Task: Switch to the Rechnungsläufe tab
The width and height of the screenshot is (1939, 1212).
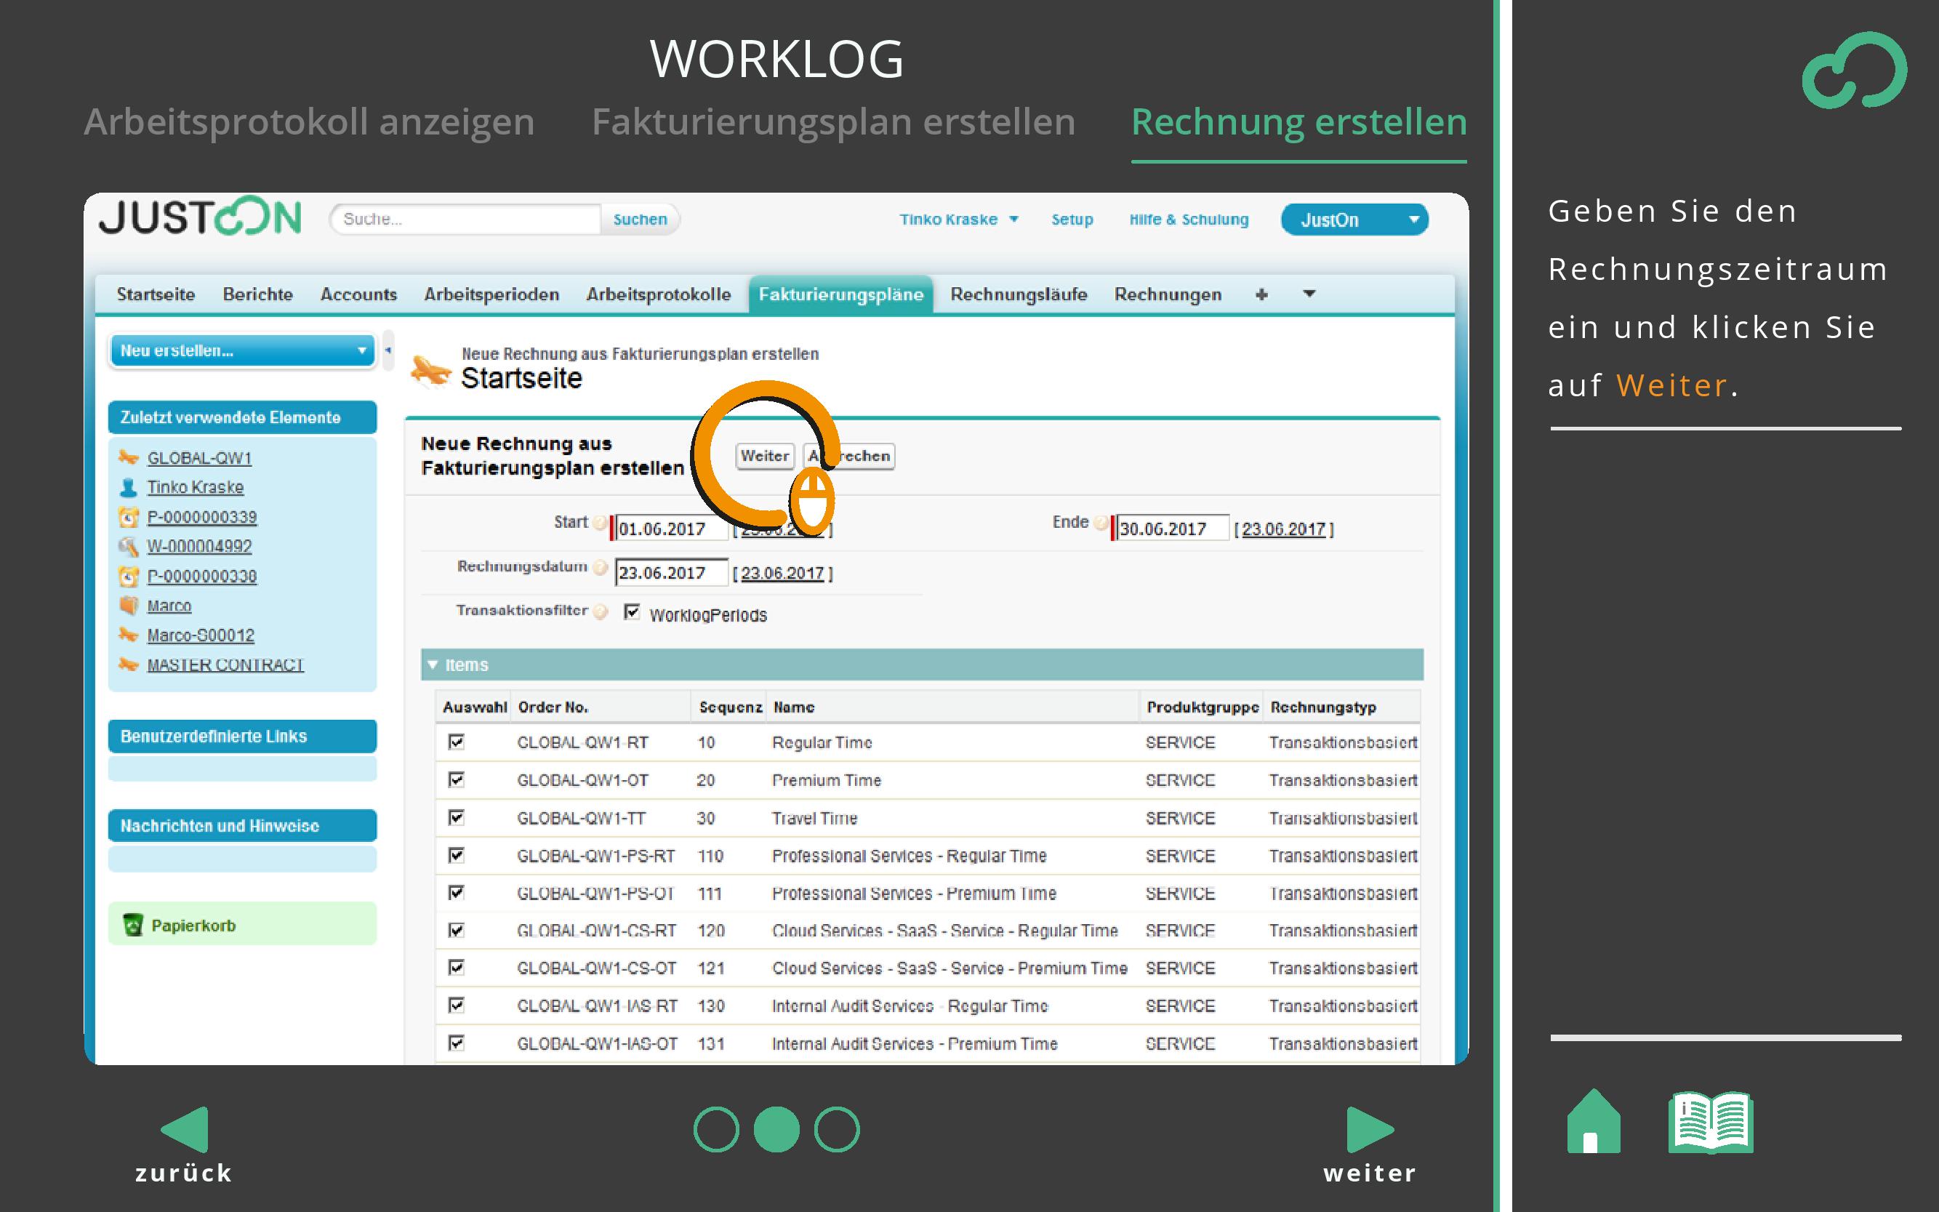Action: [x=1018, y=295]
